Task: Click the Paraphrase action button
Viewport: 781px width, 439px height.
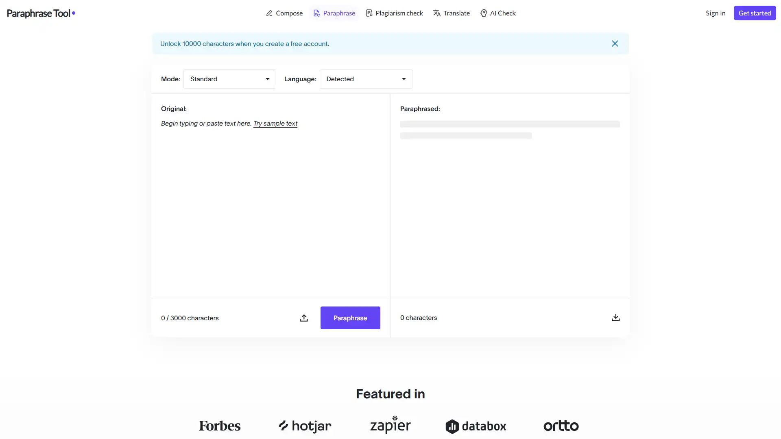Action: pyautogui.click(x=350, y=318)
